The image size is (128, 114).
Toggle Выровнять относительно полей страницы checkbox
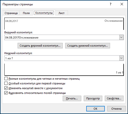(6, 93)
